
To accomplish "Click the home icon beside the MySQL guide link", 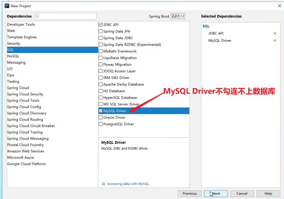I will (103, 184).
